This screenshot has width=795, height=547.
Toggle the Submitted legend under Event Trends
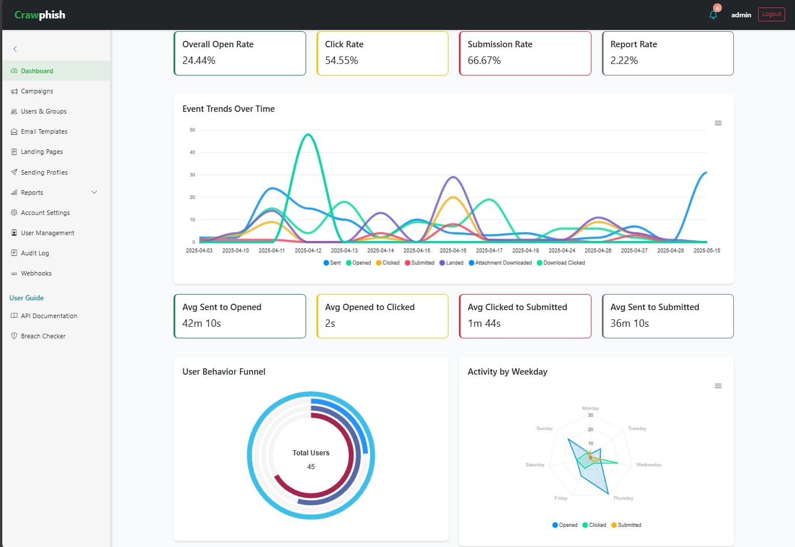pyautogui.click(x=420, y=262)
